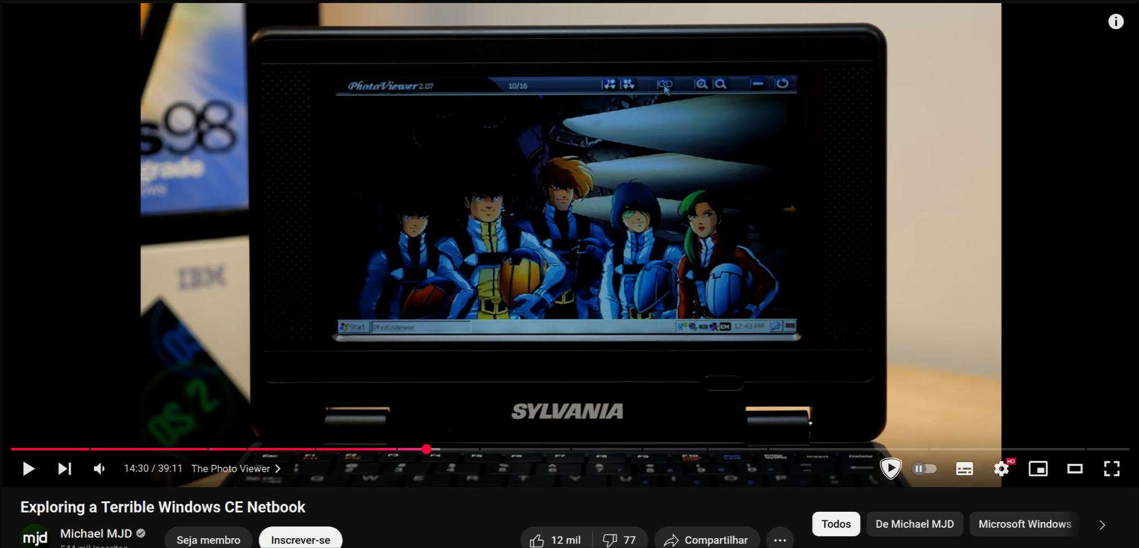This screenshot has width=1139, height=548.
Task: Select the Todos filter chip
Action: 836,524
